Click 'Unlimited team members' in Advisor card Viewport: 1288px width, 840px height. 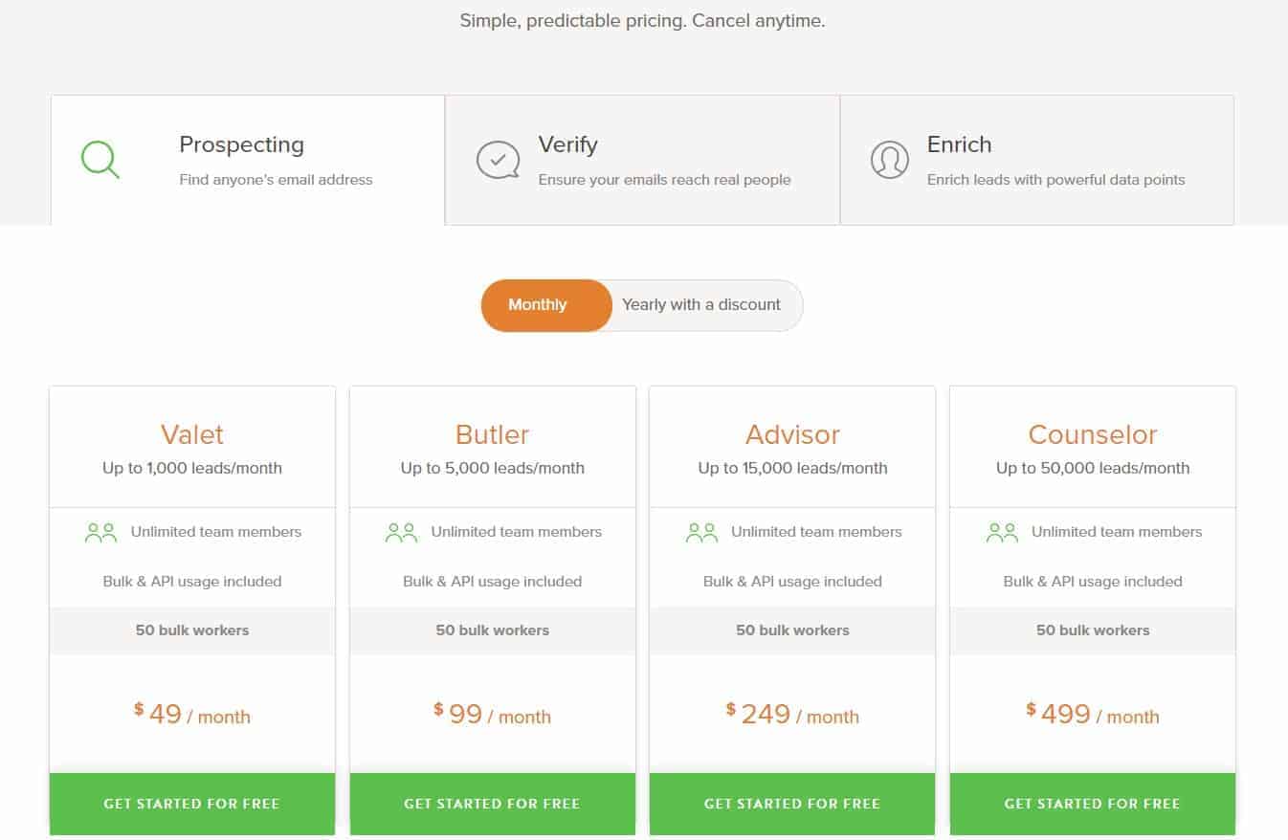tap(816, 532)
